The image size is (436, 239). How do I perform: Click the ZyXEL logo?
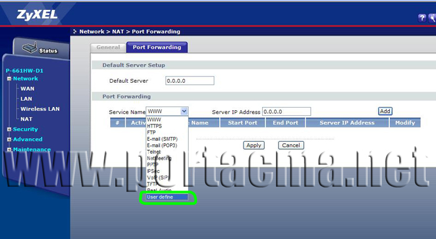click(37, 14)
